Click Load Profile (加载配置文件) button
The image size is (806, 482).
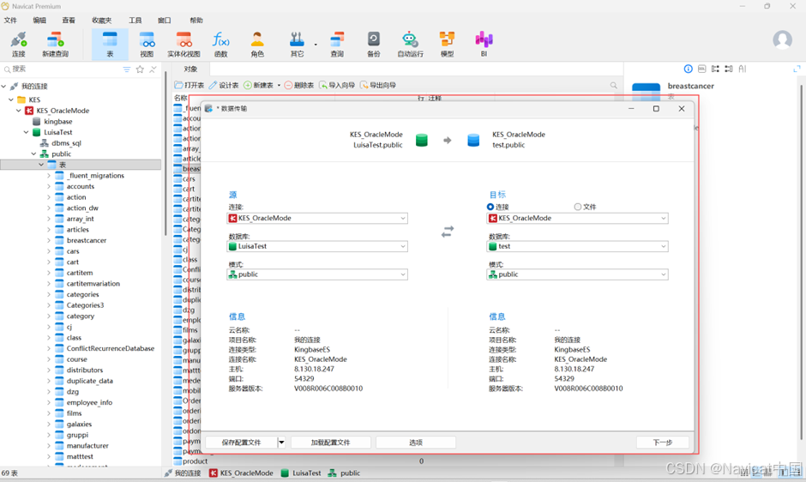pos(330,443)
